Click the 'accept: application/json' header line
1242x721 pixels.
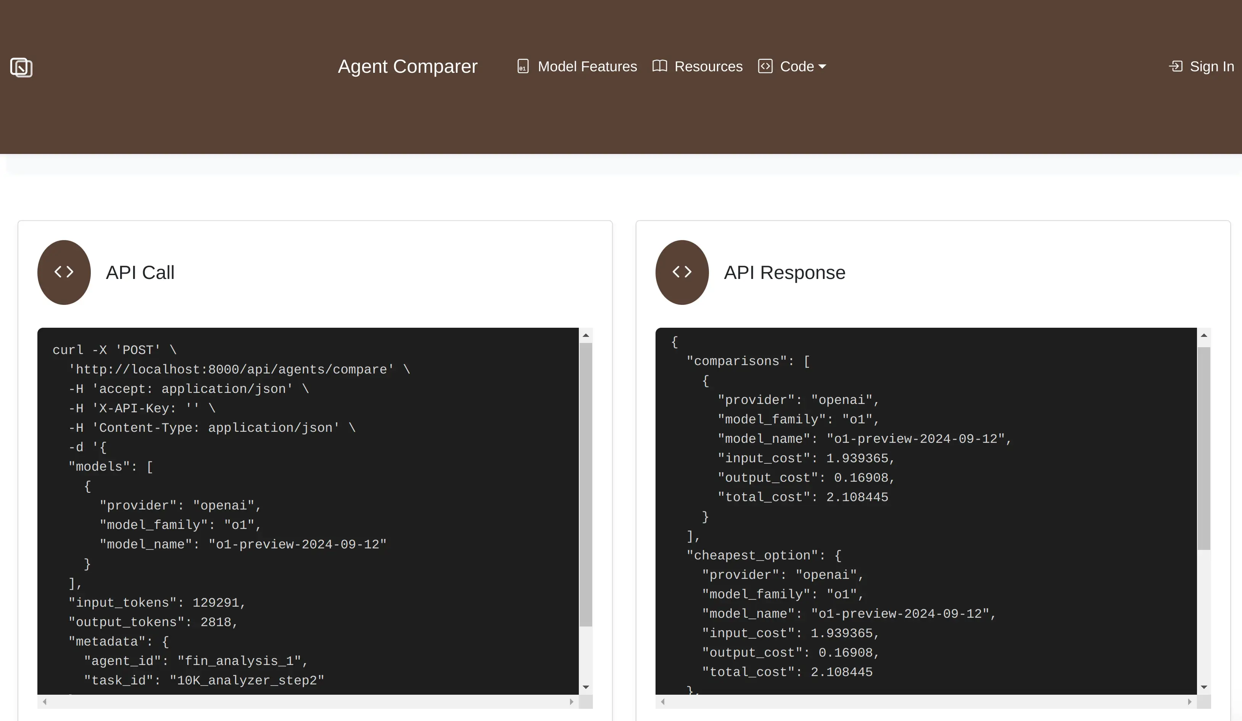(189, 389)
